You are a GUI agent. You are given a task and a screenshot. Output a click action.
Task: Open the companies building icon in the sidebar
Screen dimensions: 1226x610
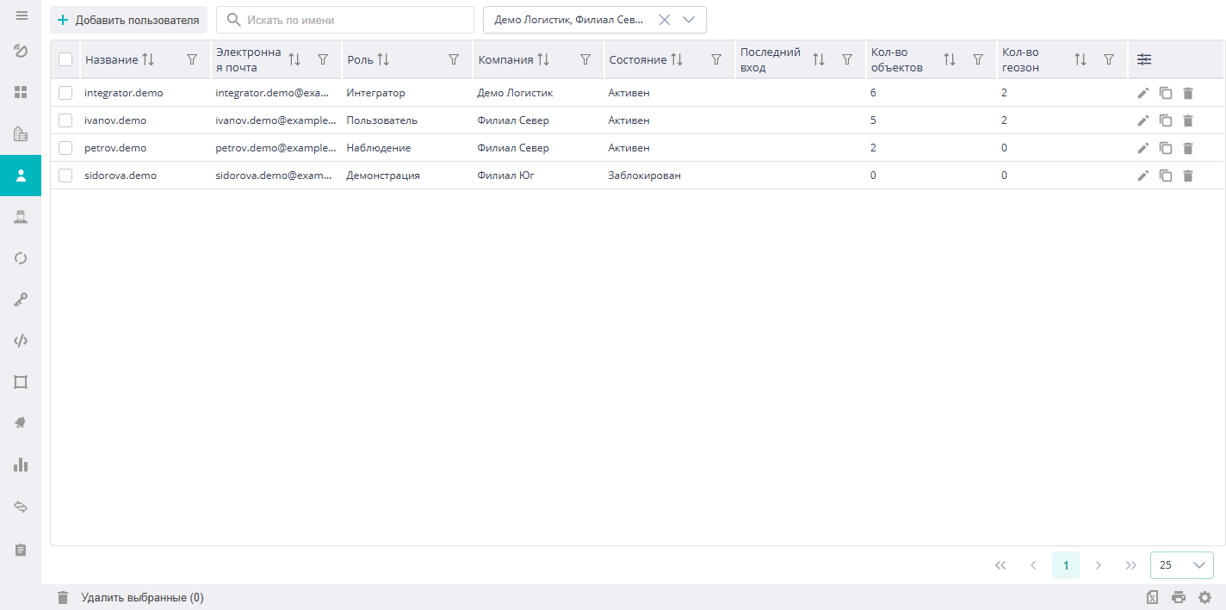coord(22,133)
